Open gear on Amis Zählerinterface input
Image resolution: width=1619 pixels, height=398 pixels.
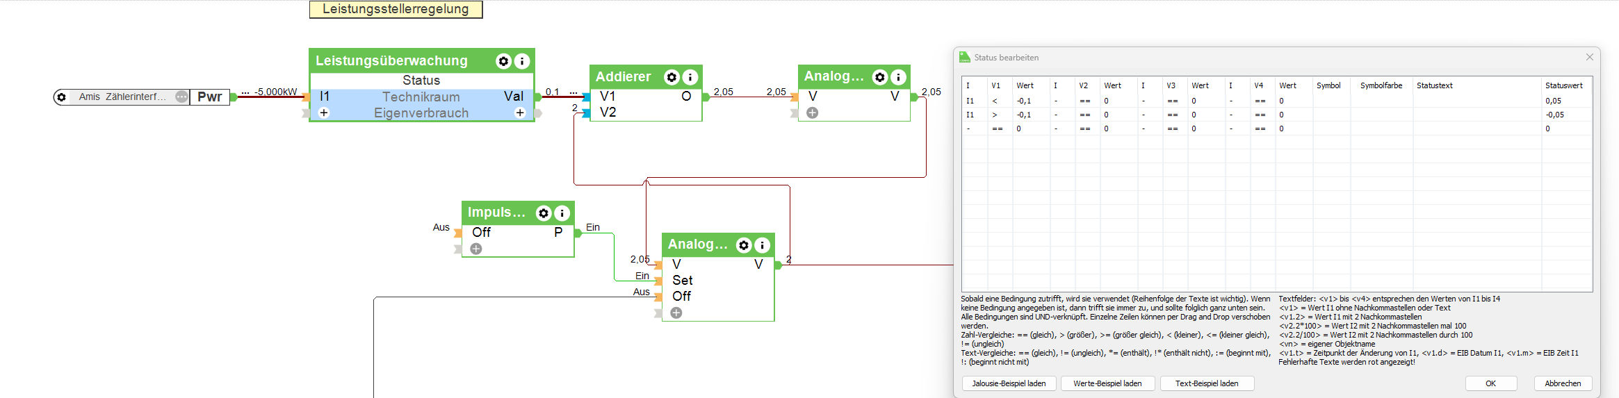click(62, 97)
